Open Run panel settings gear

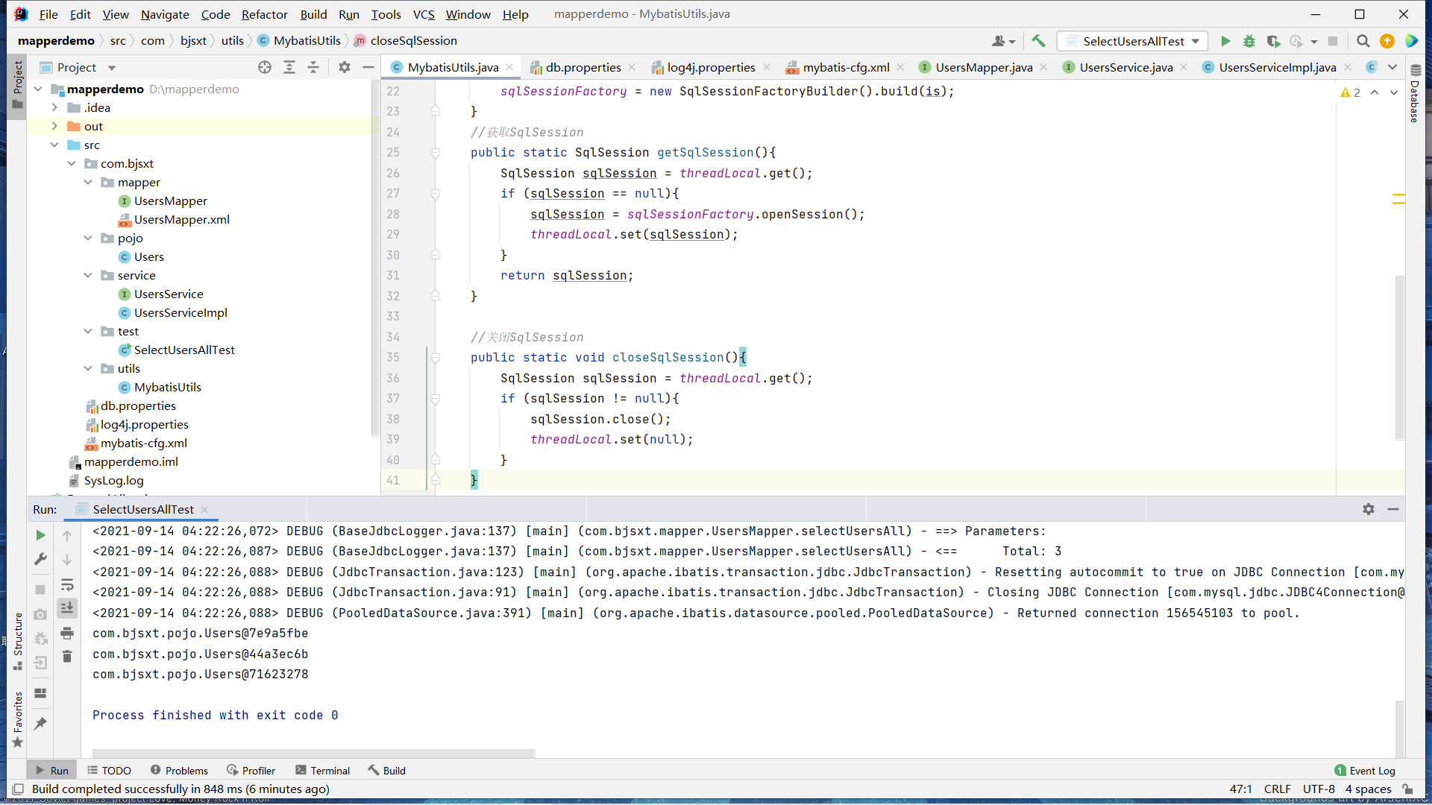click(1369, 509)
